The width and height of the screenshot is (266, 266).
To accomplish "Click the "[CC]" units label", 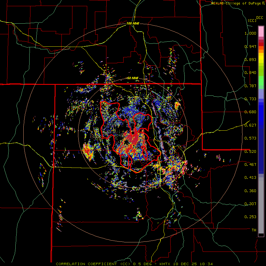I will pos(252,20).
